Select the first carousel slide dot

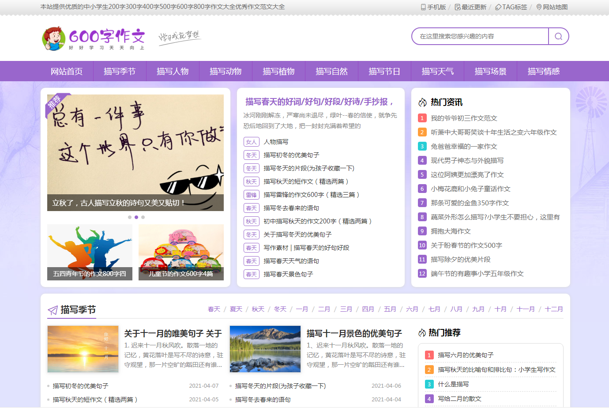(x=130, y=217)
